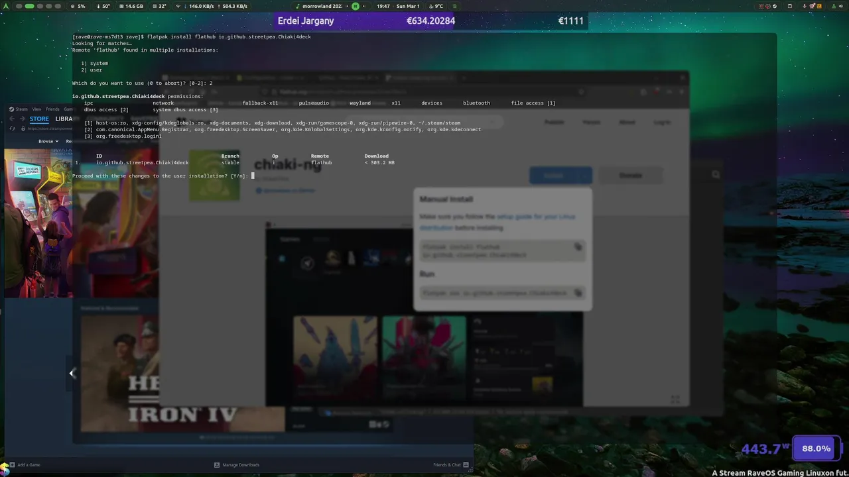The height and width of the screenshot is (477, 849).
Task: Reload the Steam store page
Action: tap(13, 129)
